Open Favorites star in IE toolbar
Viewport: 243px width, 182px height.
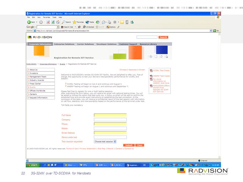pyautogui.click(x=78, y=22)
